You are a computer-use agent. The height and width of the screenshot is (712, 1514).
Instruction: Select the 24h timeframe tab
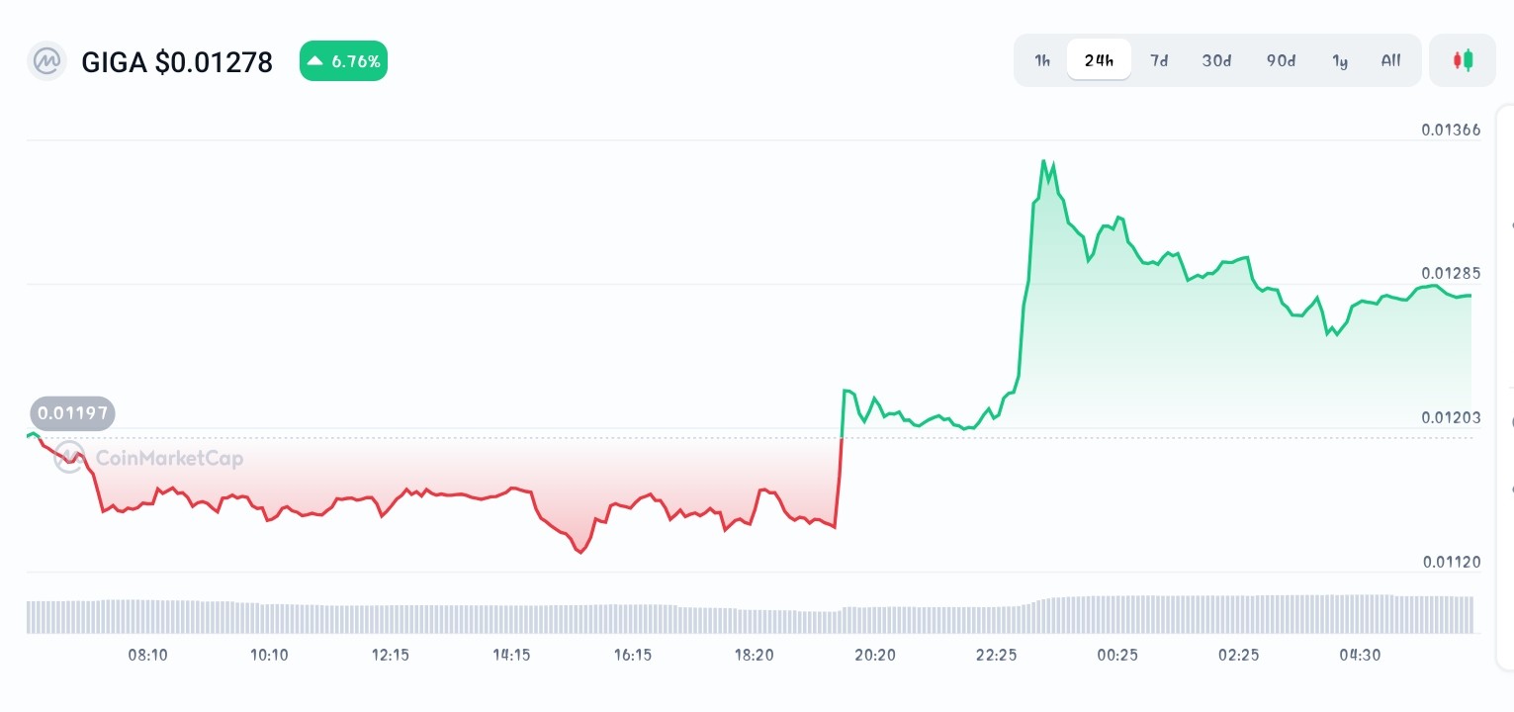(x=1099, y=60)
